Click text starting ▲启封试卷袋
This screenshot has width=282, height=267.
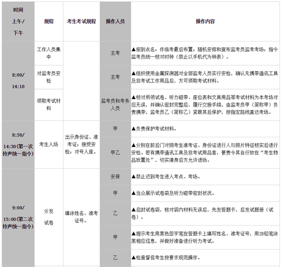click(x=203, y=213)
